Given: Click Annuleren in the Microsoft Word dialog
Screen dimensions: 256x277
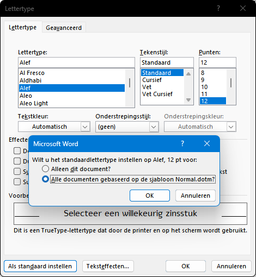Looking at the screenshot, I should point(196,196).
